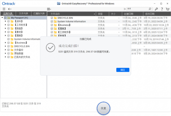171x116 pixels.
Task: Click 【素材】 folder icon in tree
Action: pos(12,32)
